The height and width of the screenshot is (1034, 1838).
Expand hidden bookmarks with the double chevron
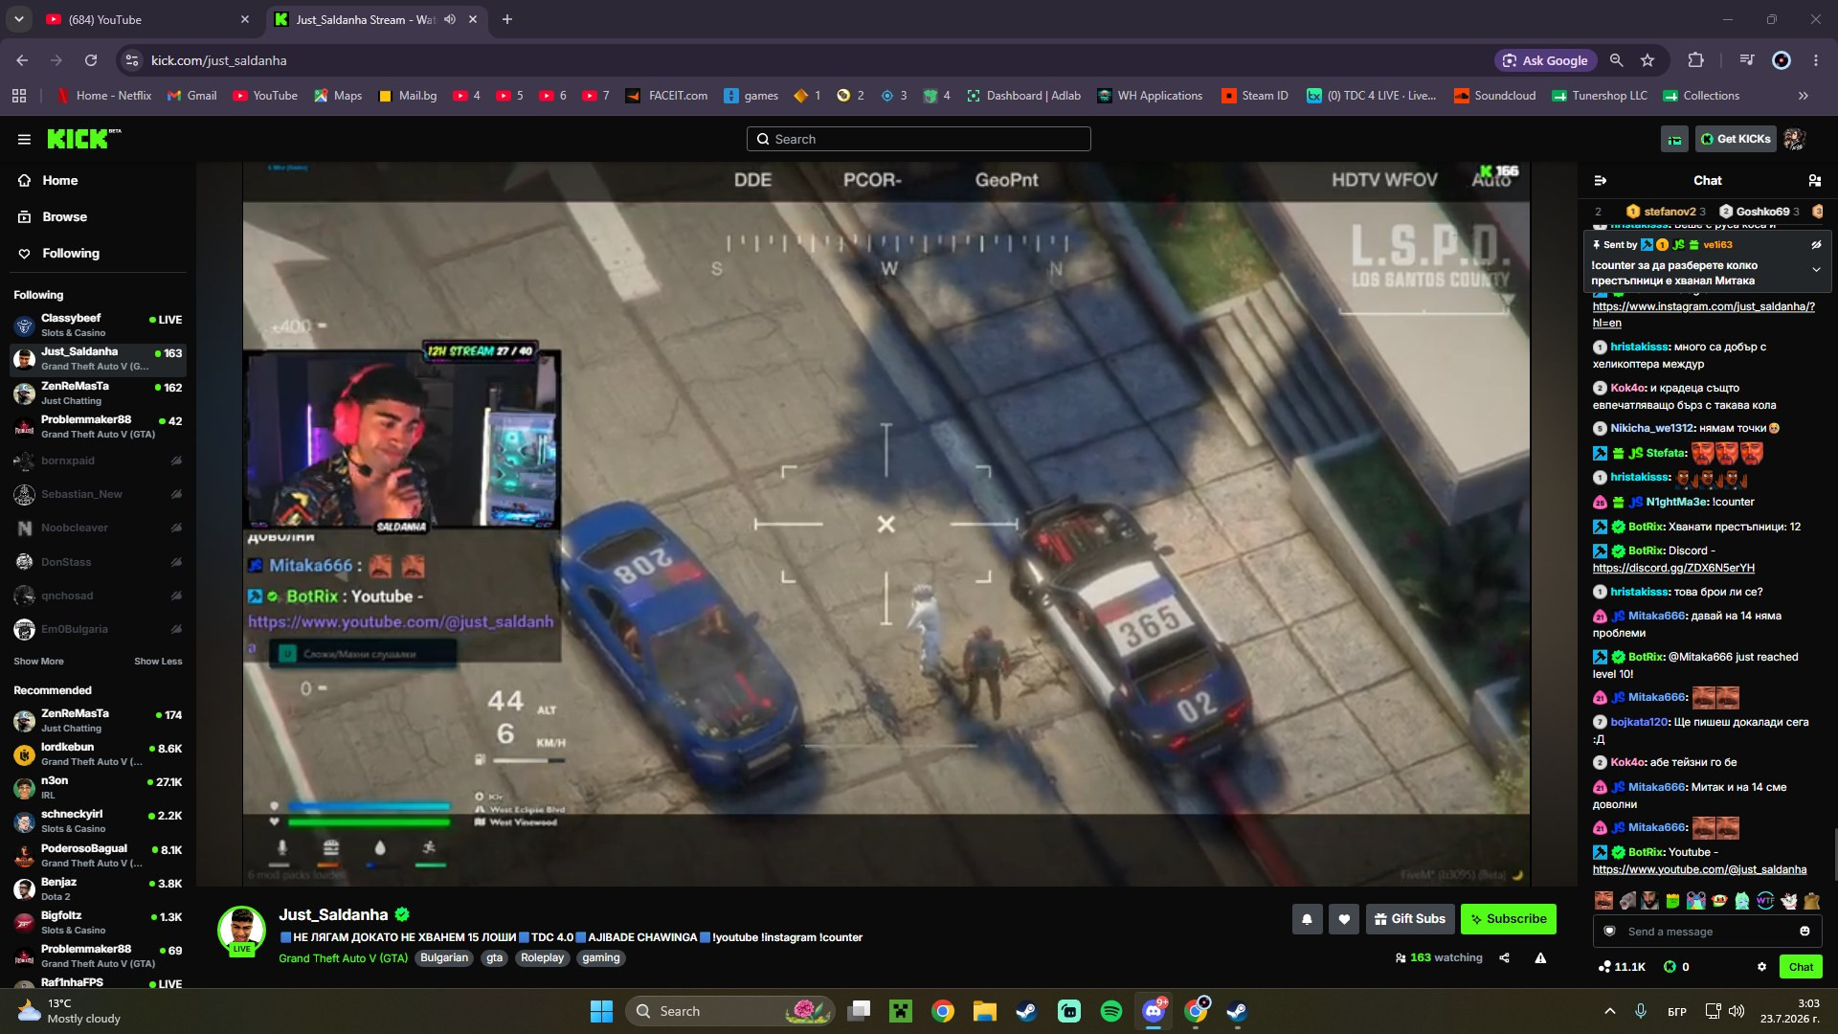pos(1804,96)
